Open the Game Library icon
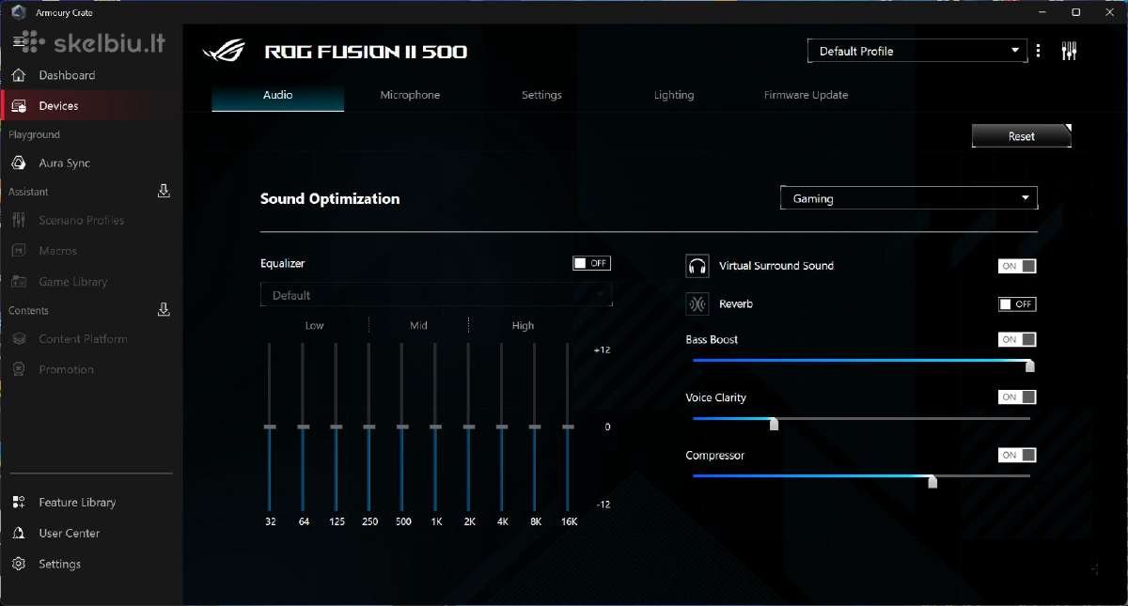Image resolution: width=1128 pixels, height=606 pixels. click(19, 282)
